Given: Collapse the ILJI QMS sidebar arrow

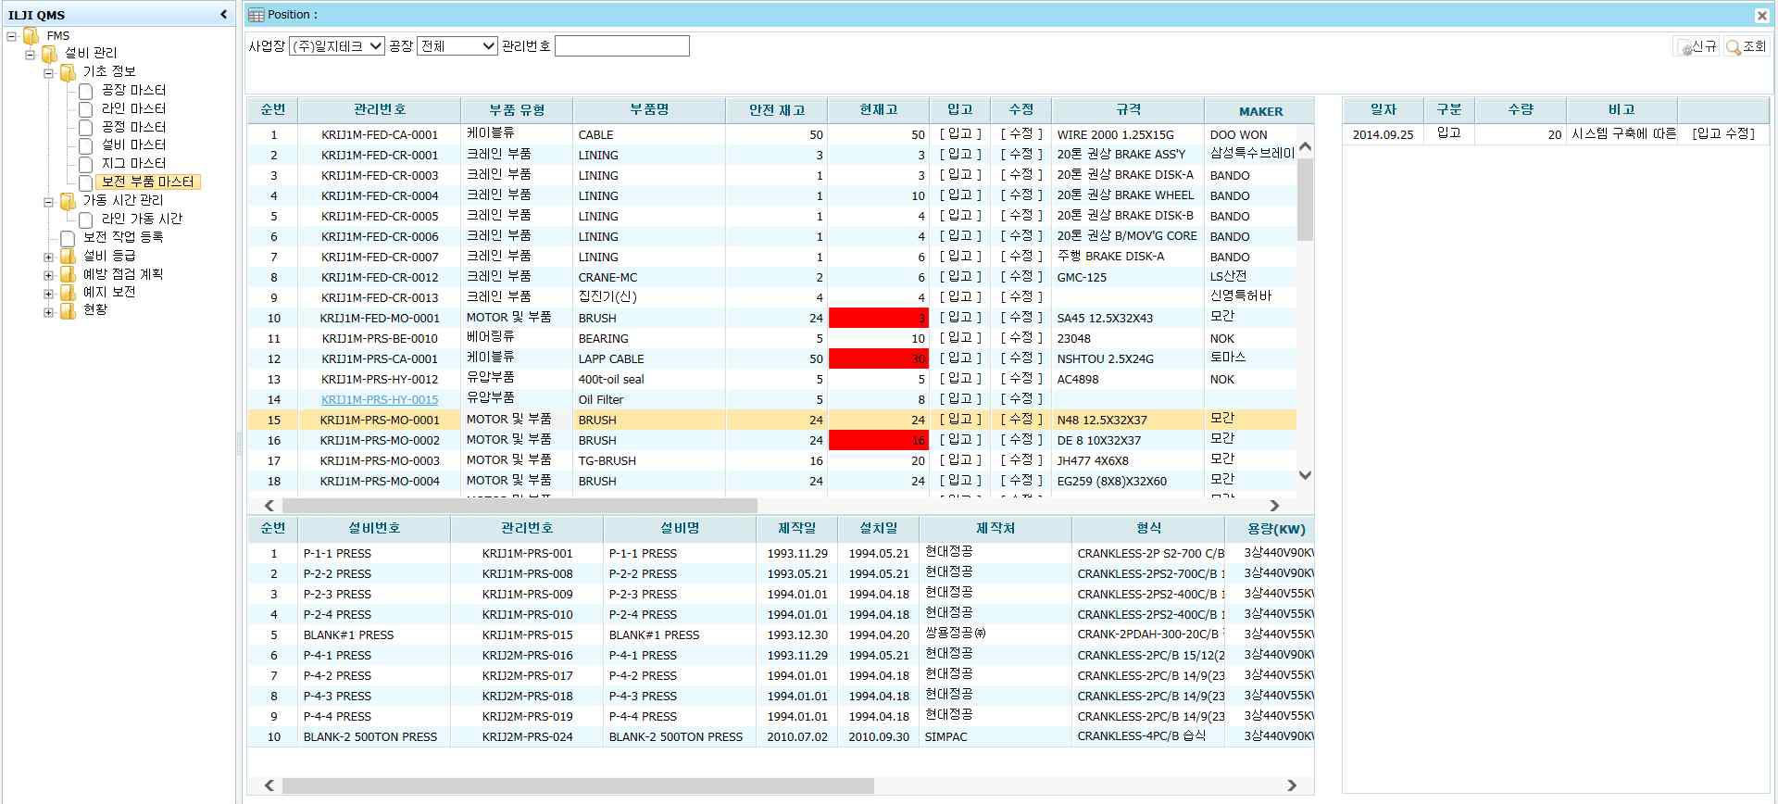Looking at the screenshot, I should (x=223, y=14).
